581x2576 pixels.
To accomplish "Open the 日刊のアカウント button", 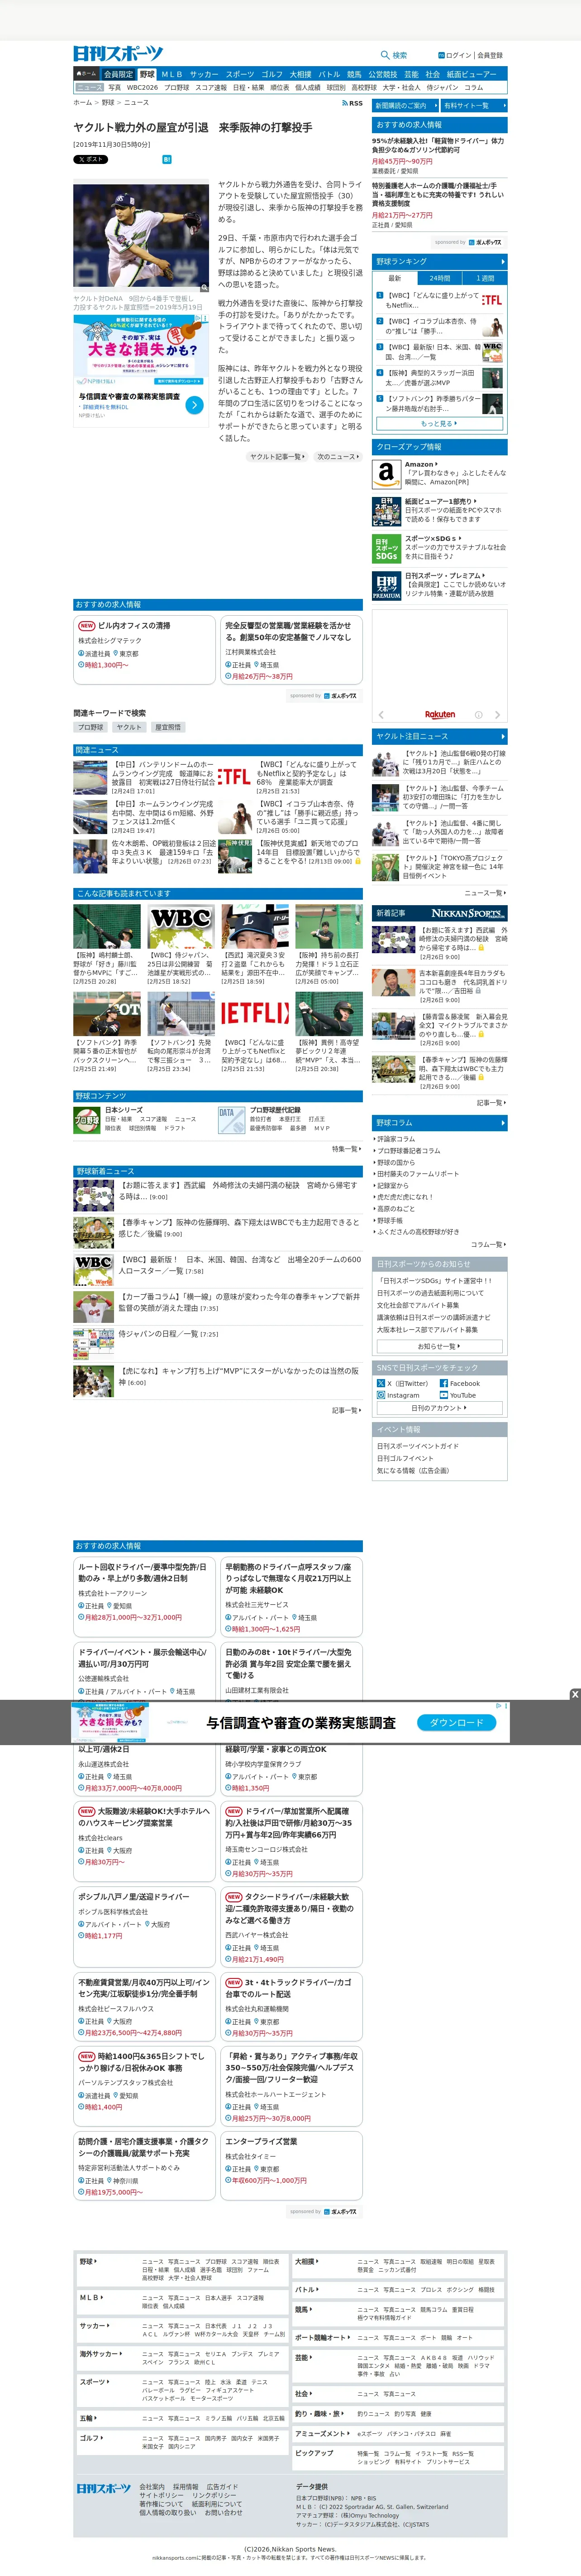I will point(439,1408).
